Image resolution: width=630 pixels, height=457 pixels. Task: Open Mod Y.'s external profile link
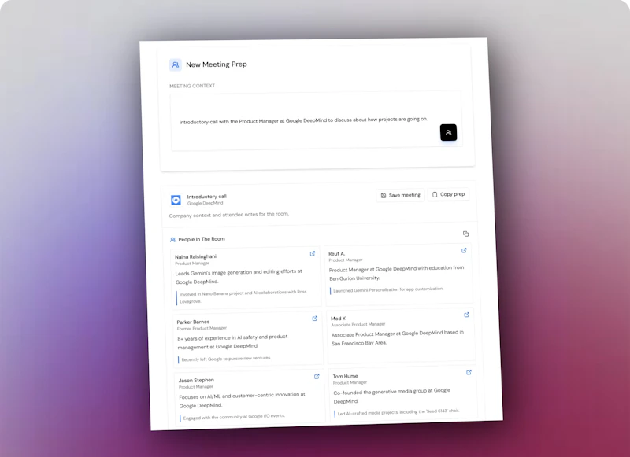[466, 315]
